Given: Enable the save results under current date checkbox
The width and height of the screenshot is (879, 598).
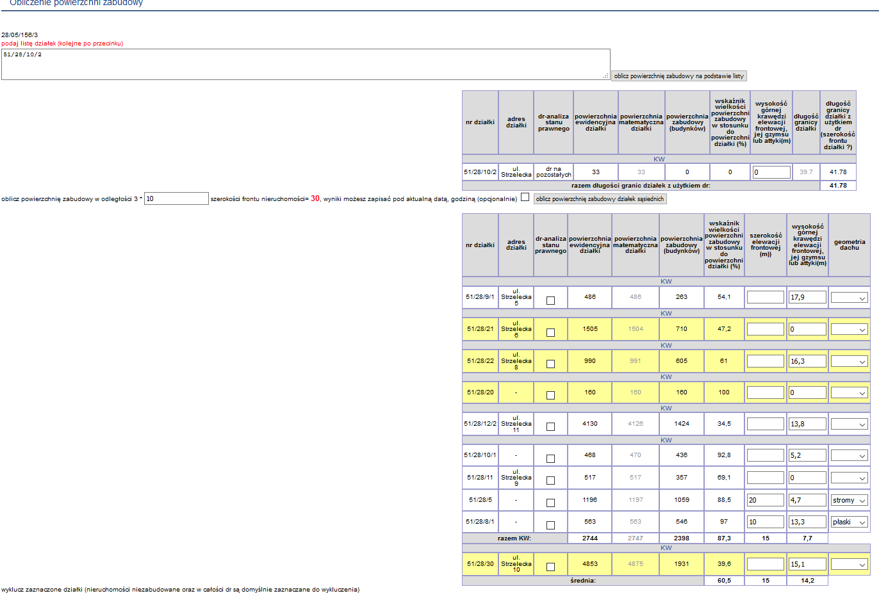Looking at the screenshot, I should click(525, 197).
